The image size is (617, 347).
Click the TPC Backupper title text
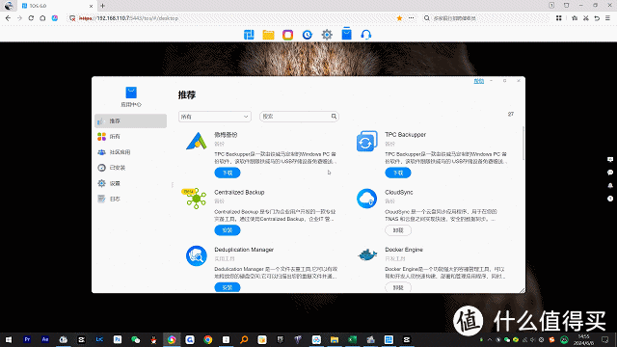coord(405,135)
